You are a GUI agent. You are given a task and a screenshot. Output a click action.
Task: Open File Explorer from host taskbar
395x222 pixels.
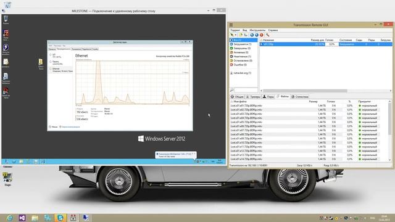pyautogui.click(x=35, y=218)
